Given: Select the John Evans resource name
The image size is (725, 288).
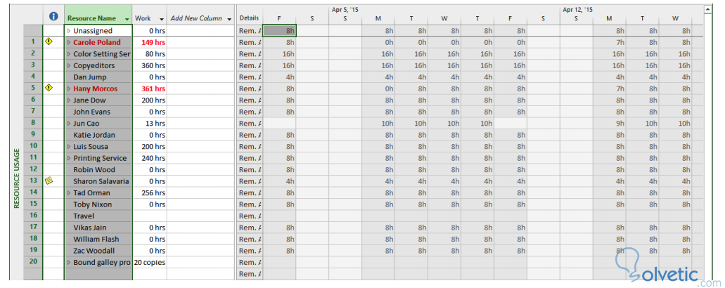Looking at the screenshot, I should [93, 112].
